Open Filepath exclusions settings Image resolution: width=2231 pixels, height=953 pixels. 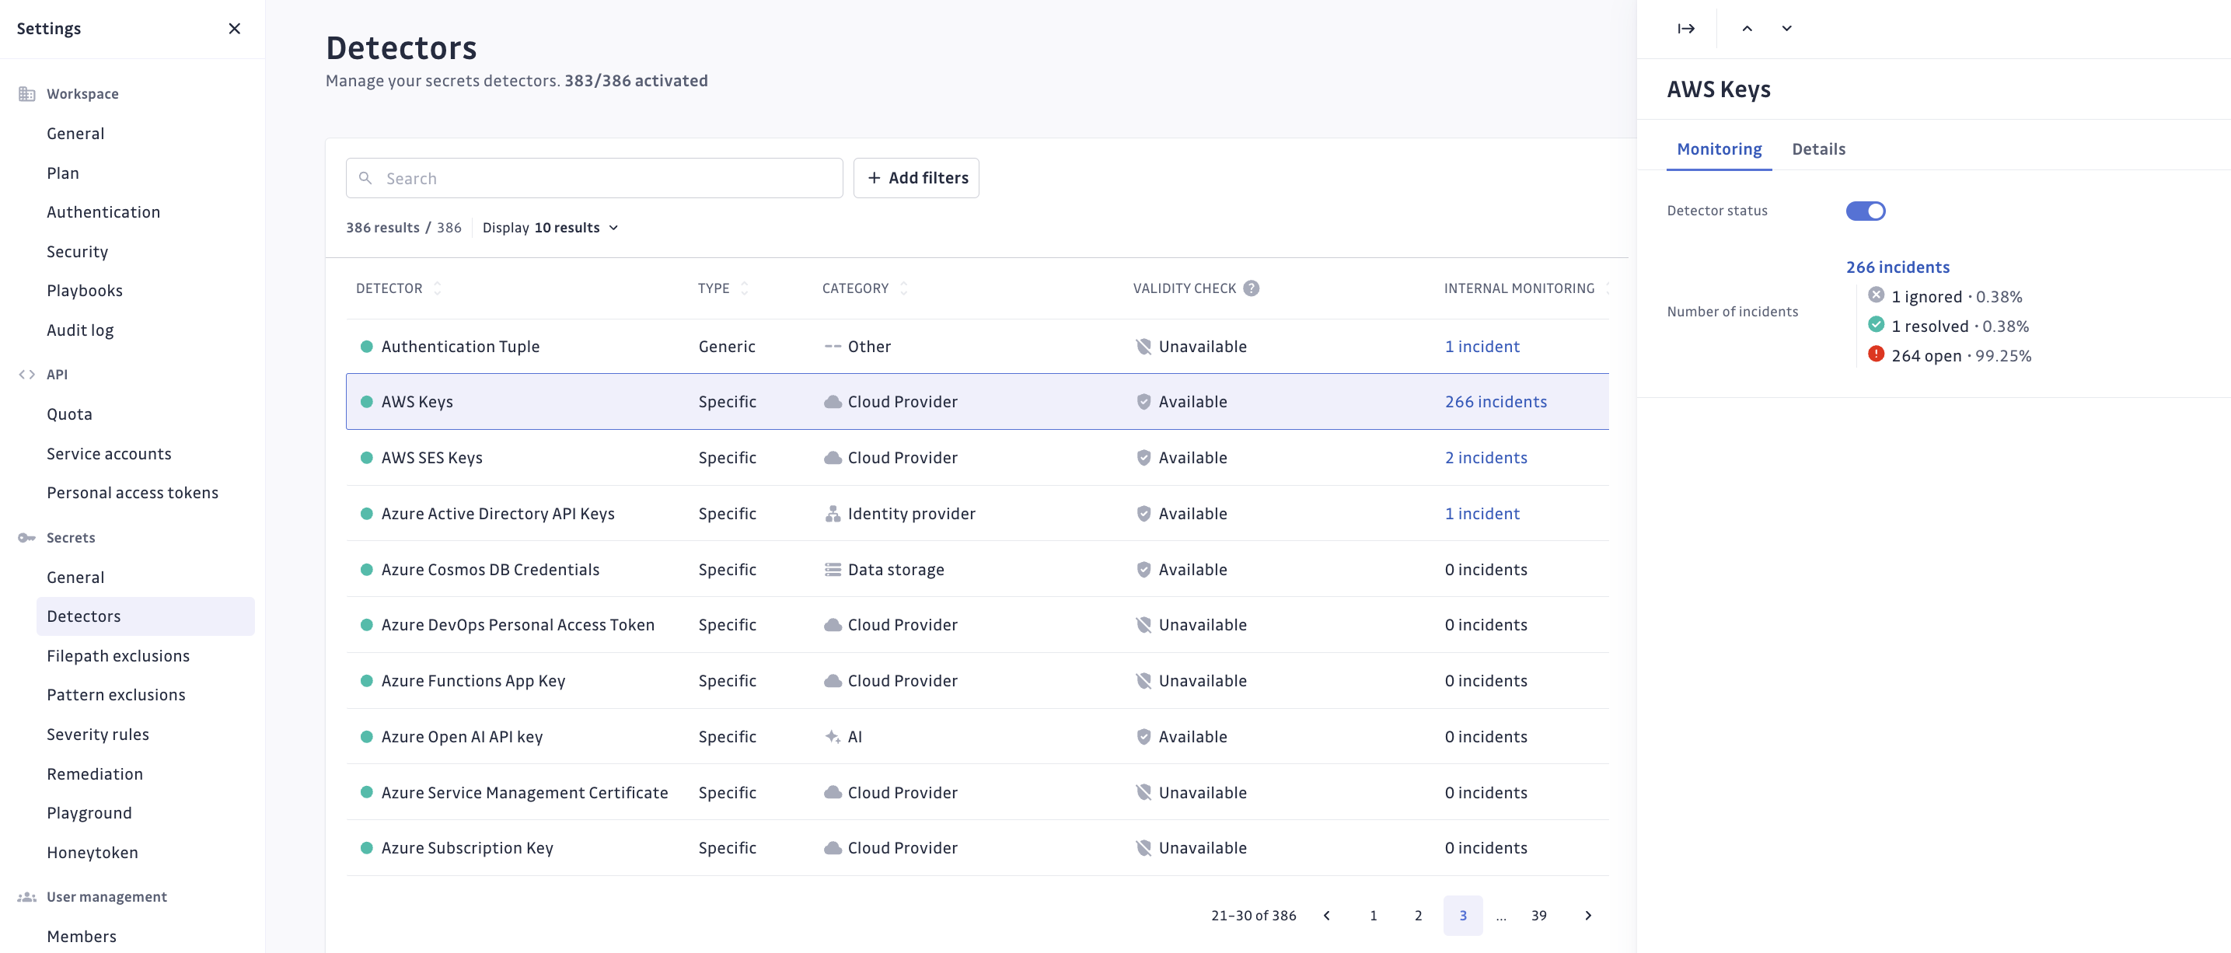(118, 656)
